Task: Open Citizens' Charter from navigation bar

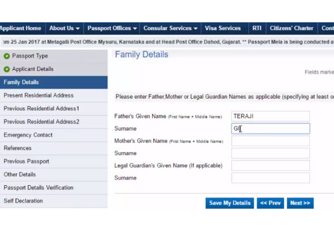Action: pos(291,28)
